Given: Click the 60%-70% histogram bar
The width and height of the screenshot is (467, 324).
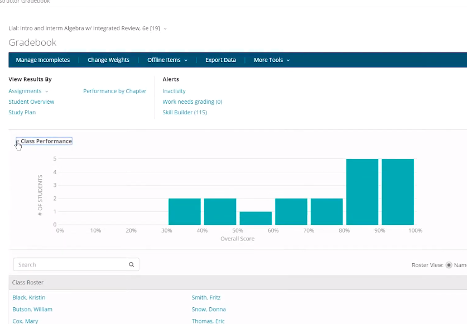Looking at the screenshot, I should point(291,212).
